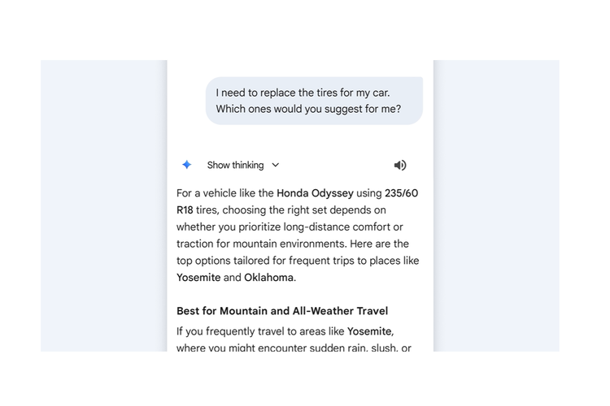Viewport: 610px width, 406px height.
Task: Click 'I need to replace the tires' line
Action: pyautogui.click(x=312, y=92)
